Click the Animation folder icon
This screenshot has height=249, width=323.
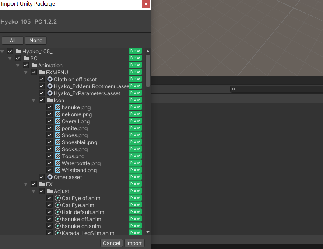(34, 65)
